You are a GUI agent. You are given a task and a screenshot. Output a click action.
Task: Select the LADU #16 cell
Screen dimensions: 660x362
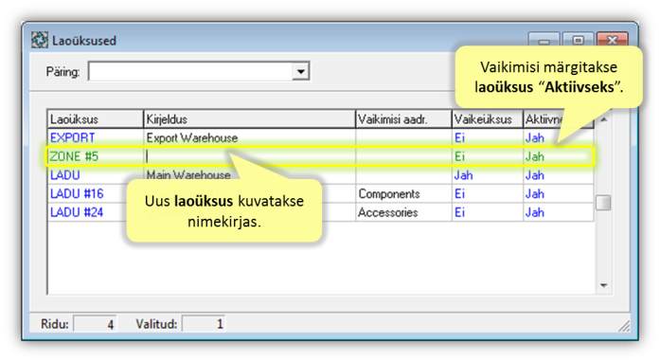[95, 193]
